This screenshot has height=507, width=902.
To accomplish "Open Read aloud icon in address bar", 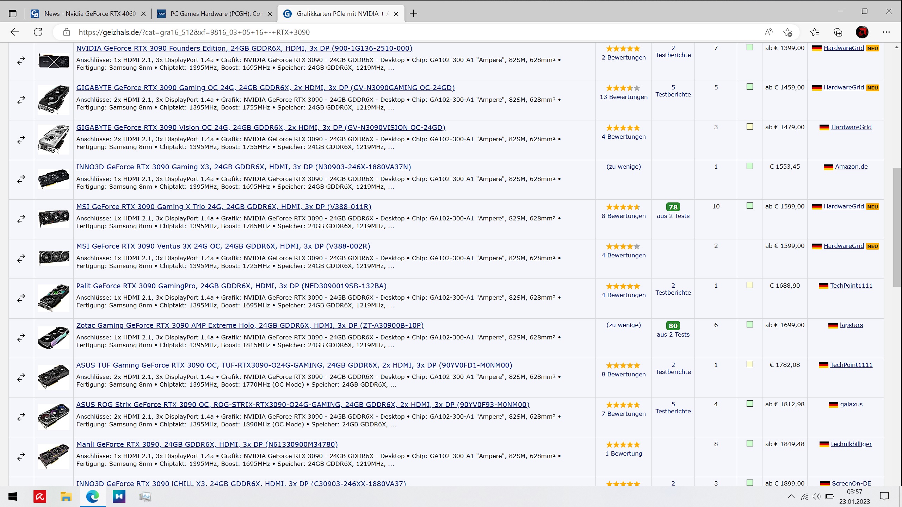I will 768,32.
